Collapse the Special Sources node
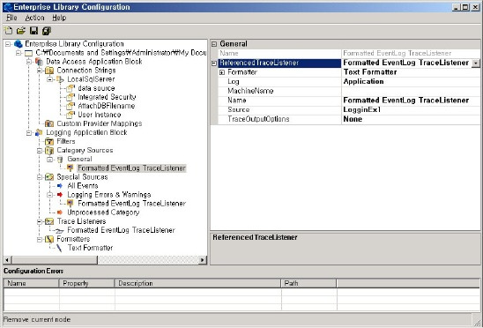 point(40,177)
